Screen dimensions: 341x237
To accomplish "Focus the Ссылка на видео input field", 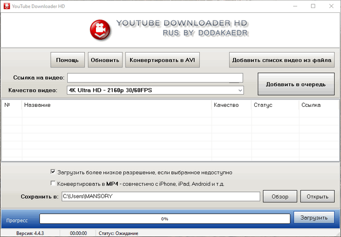I will (155, 78).
